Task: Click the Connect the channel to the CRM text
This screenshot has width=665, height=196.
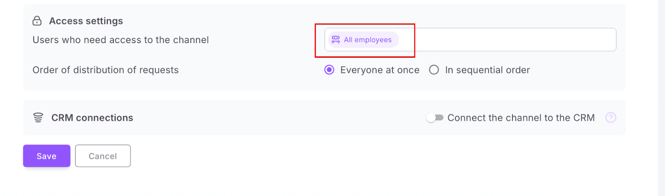Action: (x=521, y=118)
